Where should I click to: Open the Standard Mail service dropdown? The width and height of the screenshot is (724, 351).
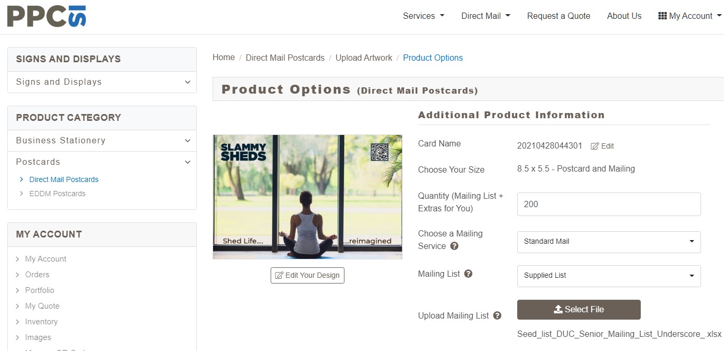tap(608, 242)
